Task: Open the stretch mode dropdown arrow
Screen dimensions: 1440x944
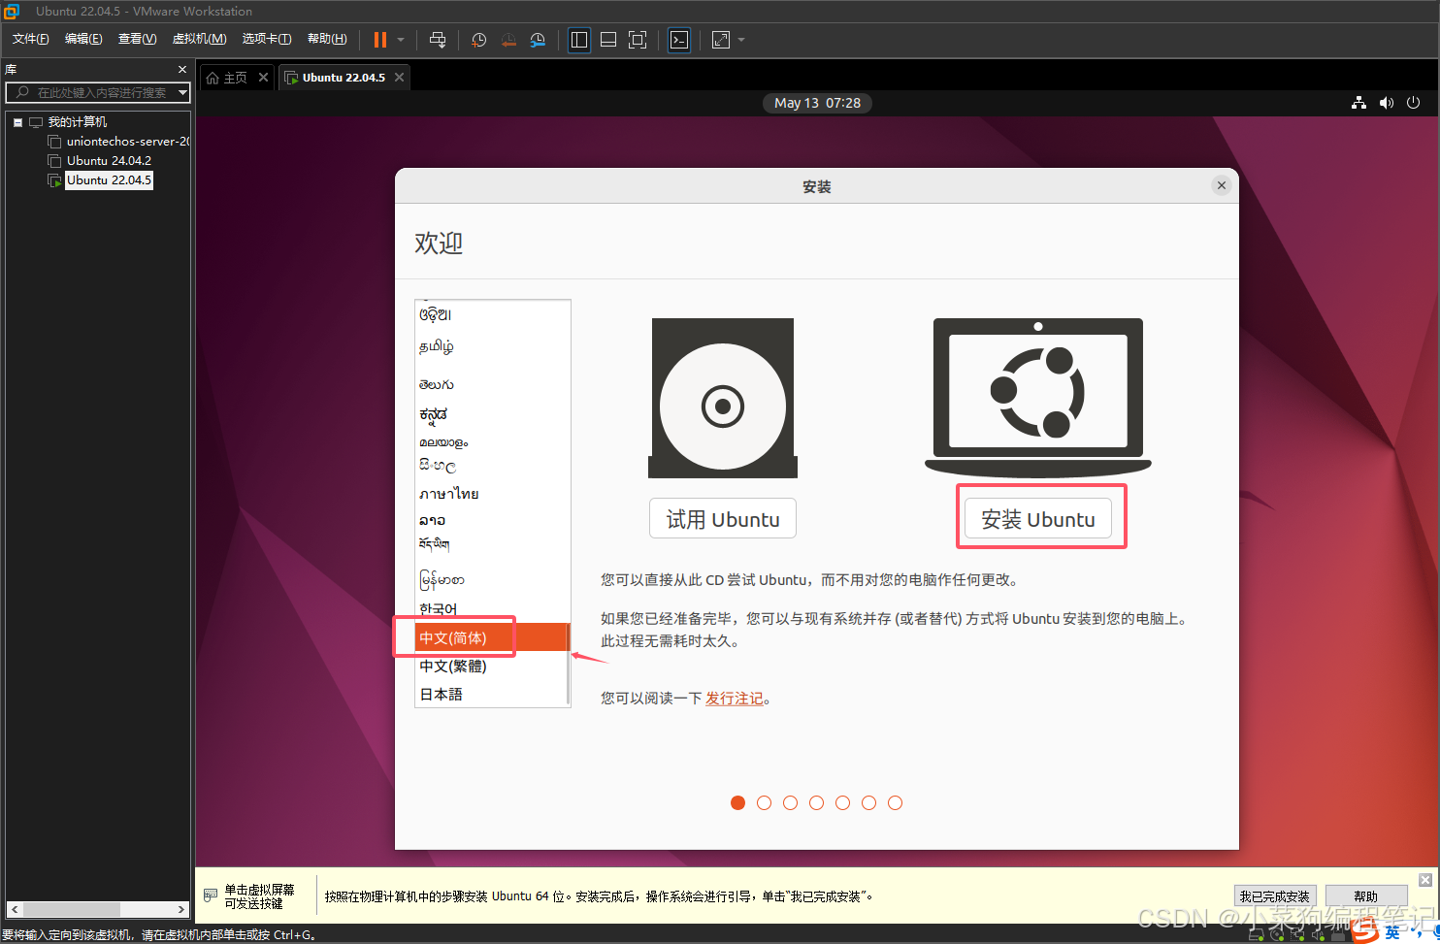Action: point(740,40)
